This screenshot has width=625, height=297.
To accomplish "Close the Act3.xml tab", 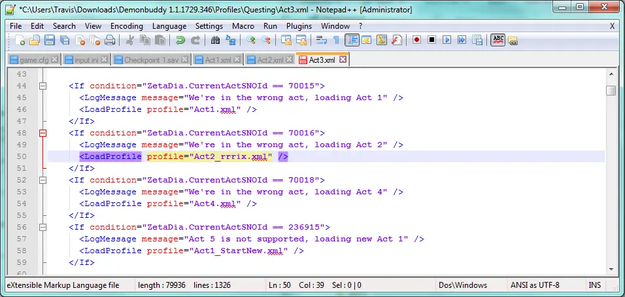I will click(x=343, y=60).
